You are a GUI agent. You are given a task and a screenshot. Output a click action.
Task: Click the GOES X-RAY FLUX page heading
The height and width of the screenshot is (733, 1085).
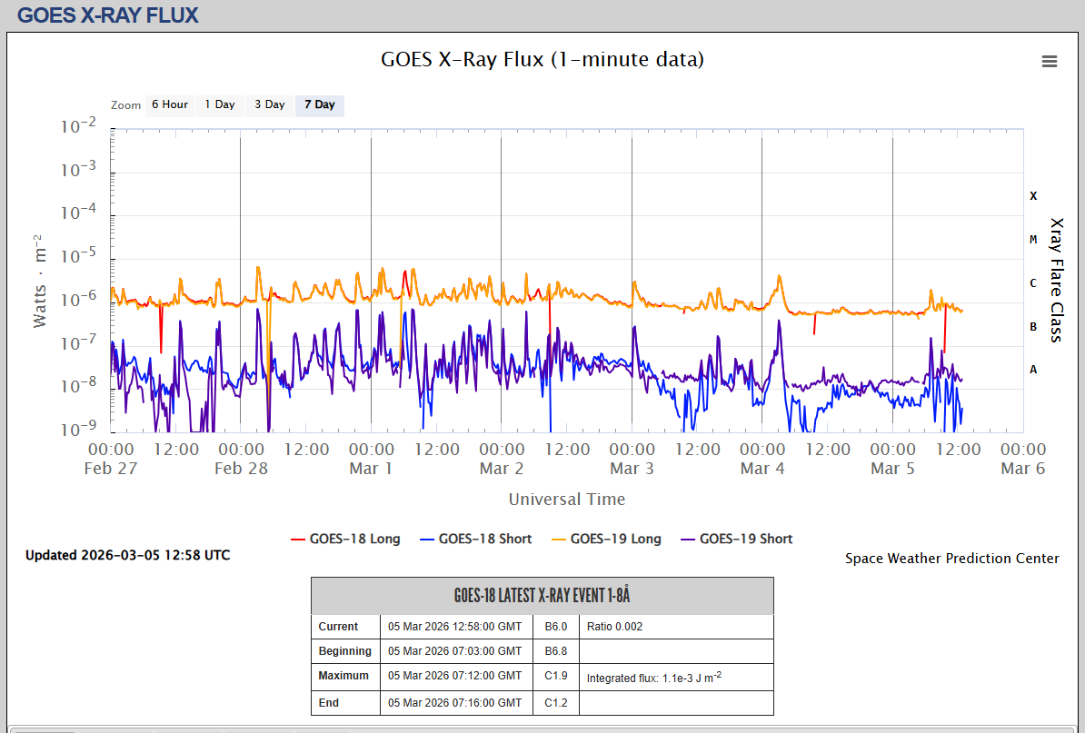(x=108, y=15)
